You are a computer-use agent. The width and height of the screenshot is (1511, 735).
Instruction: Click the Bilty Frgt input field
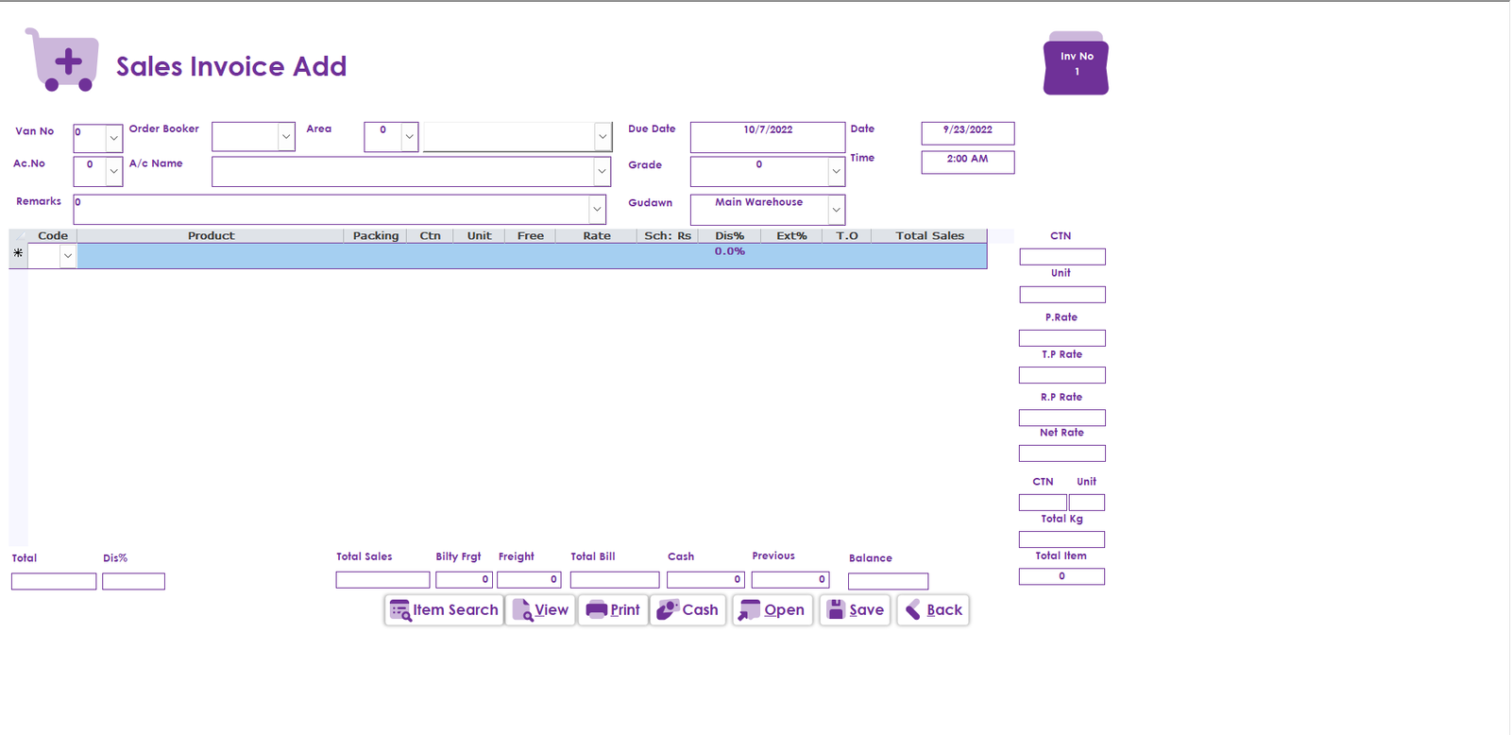click(464, 580)
